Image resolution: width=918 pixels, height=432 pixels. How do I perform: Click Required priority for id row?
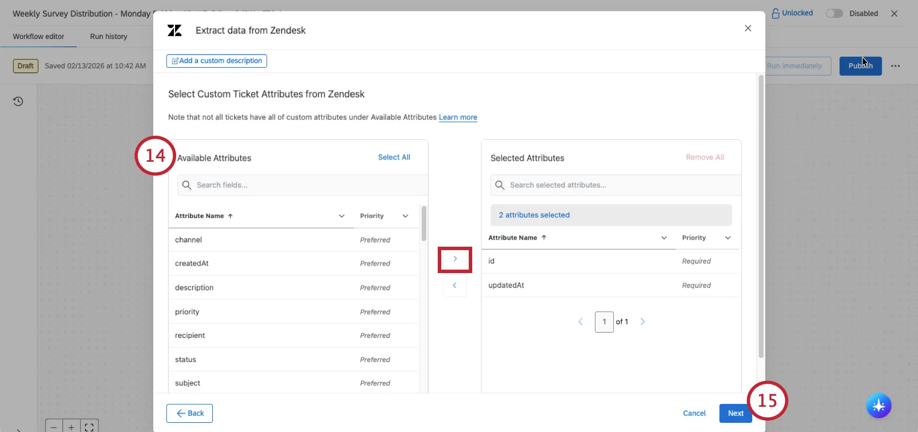[696, 261]
